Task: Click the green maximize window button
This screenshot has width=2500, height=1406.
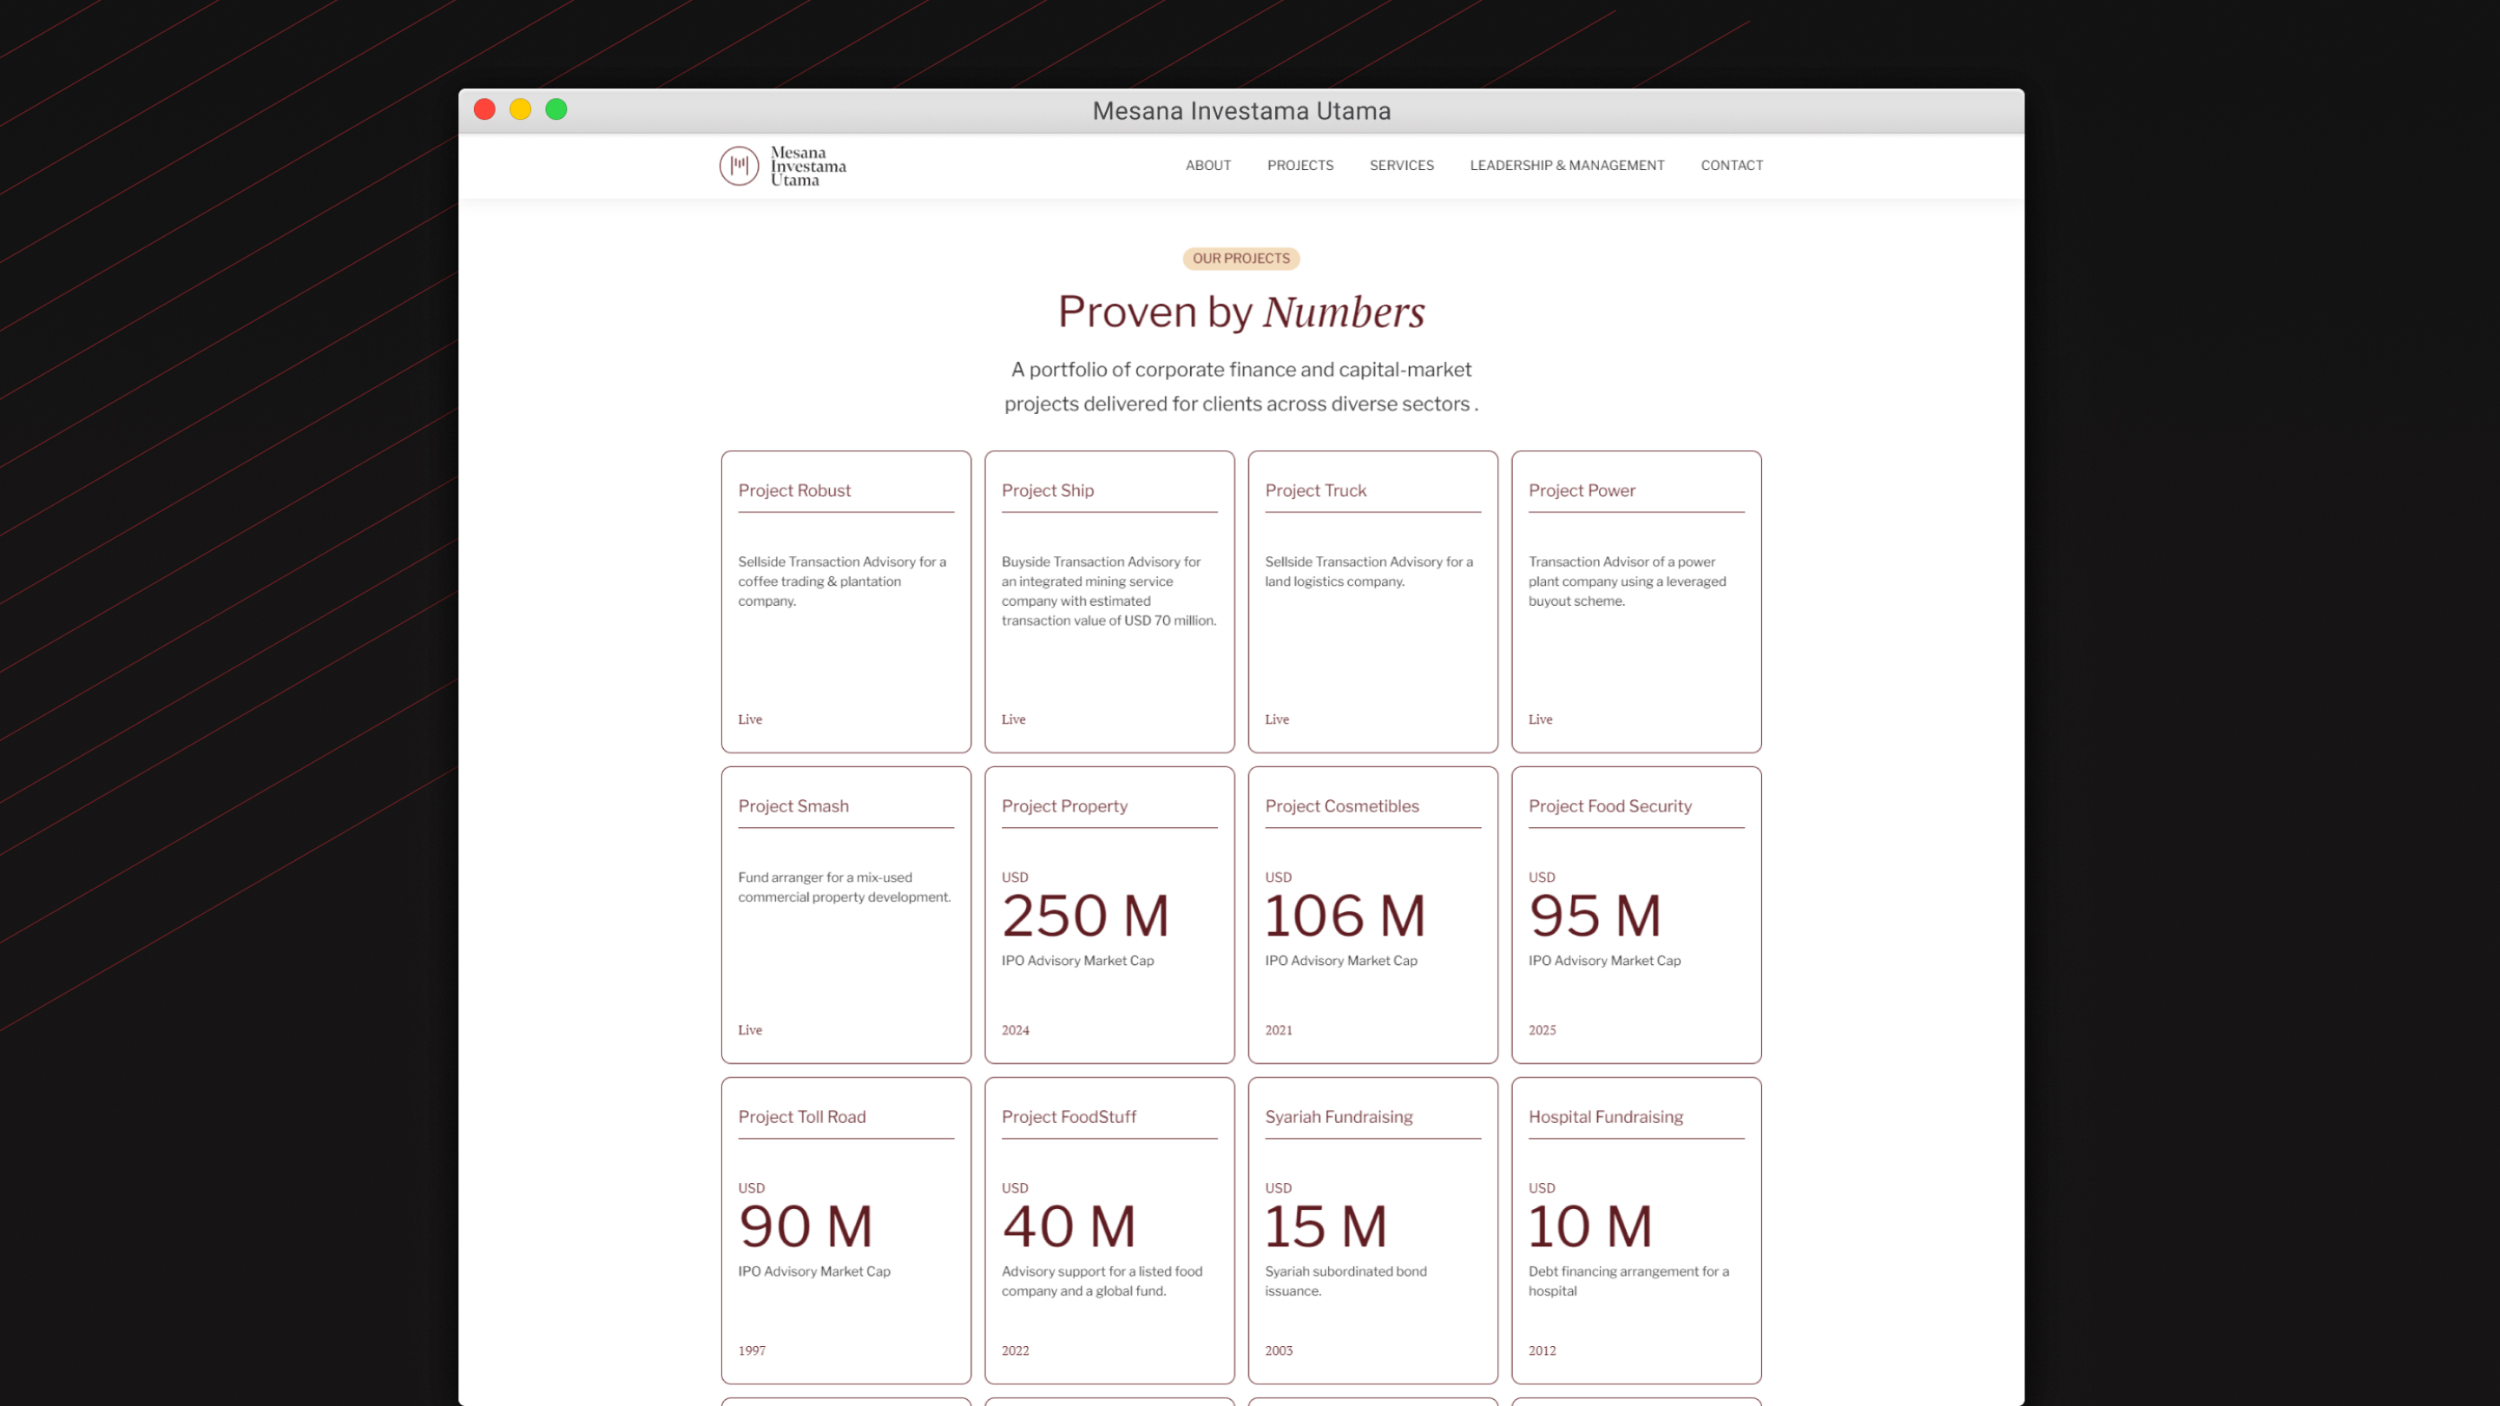Action: [556, 109]
